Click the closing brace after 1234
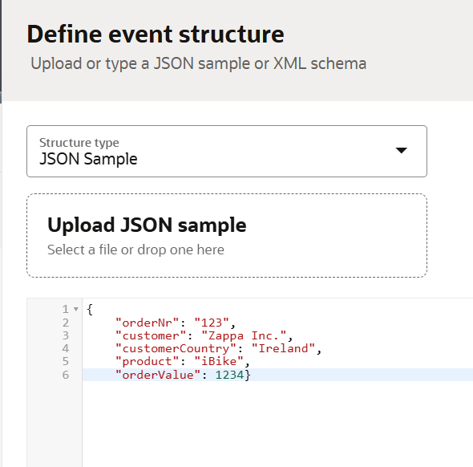This screenshot has height=467, width=473. 248,375
